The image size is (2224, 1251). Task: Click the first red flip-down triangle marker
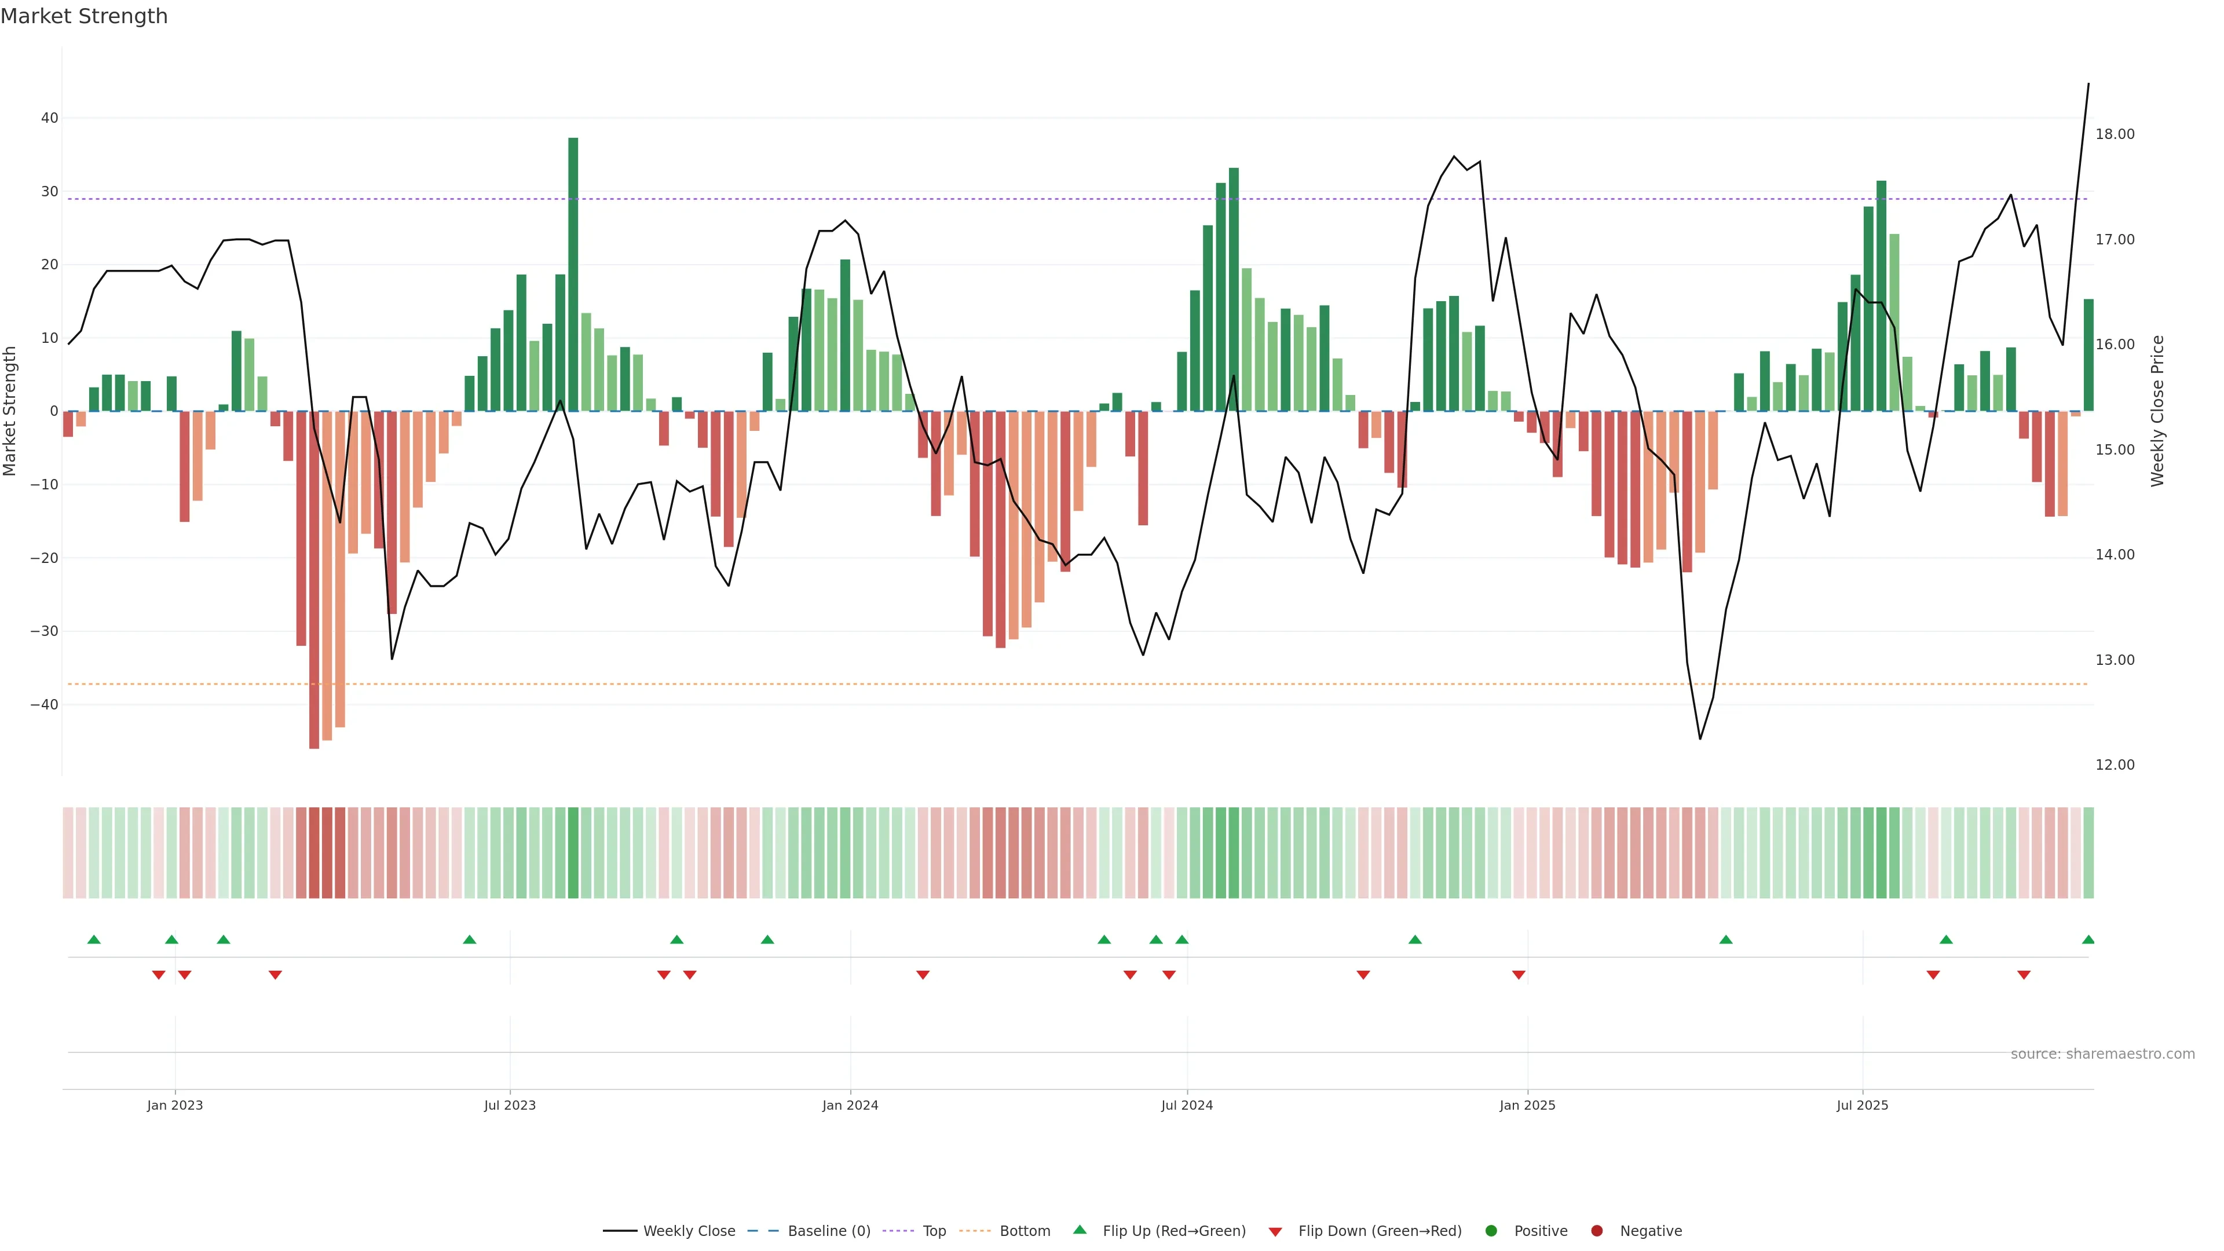click(159, 975)
